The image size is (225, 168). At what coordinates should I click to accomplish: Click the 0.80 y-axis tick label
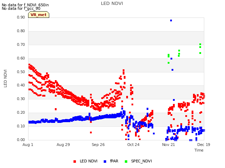point(21,31)
